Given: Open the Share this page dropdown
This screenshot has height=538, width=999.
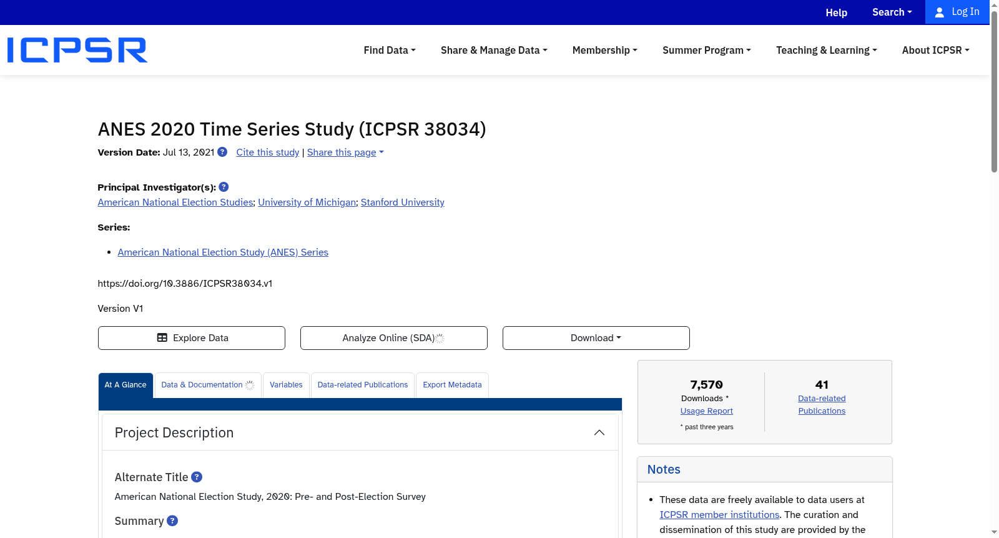Looking at the screenshot, I should click(x=345, y=152).
